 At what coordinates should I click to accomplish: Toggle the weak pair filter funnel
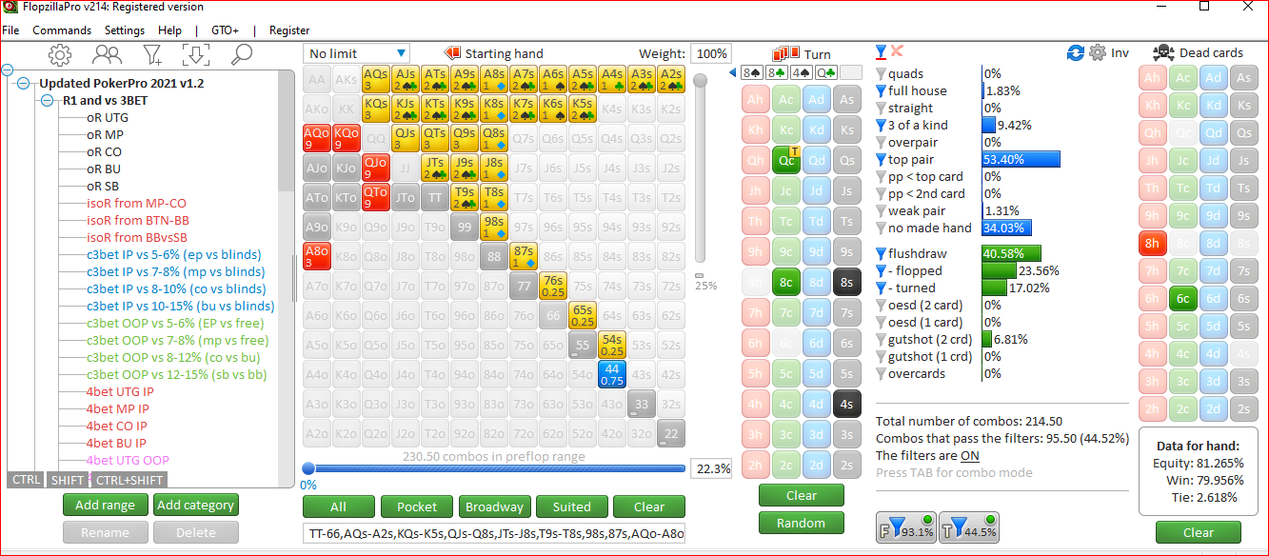coord(881,211)
